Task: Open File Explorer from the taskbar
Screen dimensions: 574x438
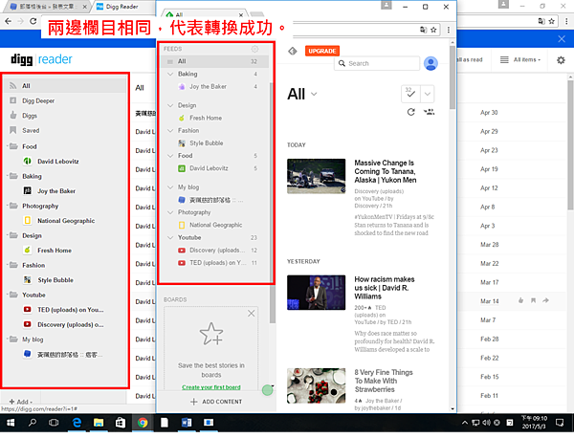Action: coord(99,423)
